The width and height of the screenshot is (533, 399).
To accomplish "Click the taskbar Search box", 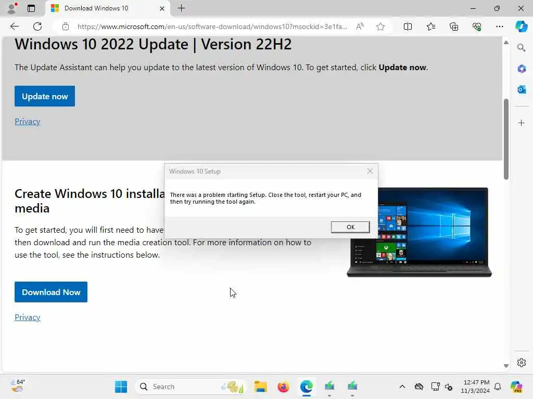I will tap(191, 387).
